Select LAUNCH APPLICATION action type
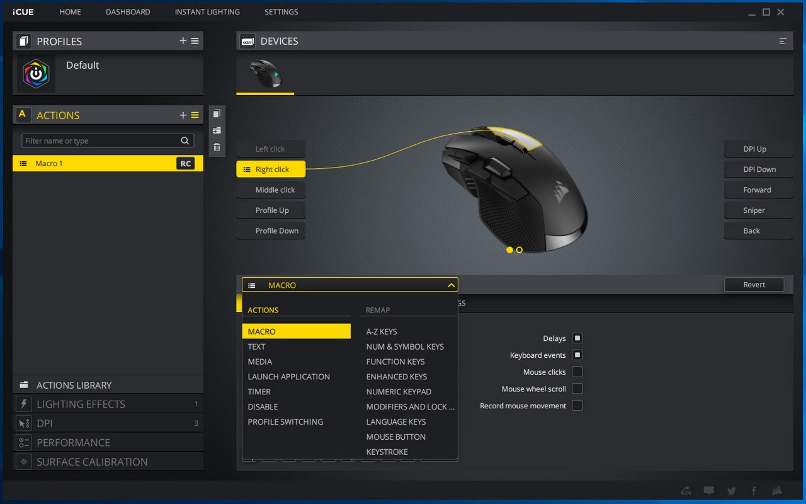Image resolution: width=806 pixels, height=504 pixels. tap(296, 377)
